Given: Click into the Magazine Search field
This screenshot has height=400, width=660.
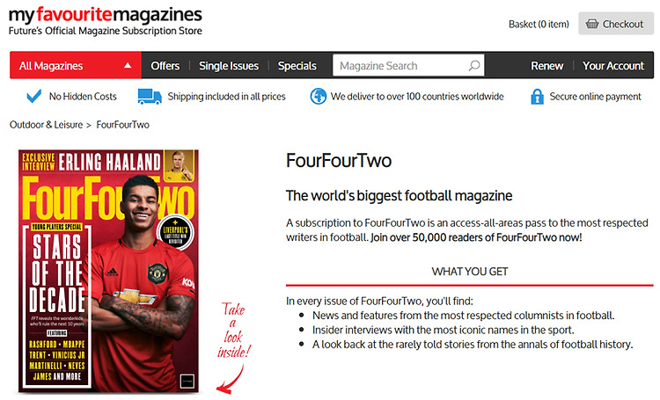Looking at the screenshot, I should click(x=408, y=66).
